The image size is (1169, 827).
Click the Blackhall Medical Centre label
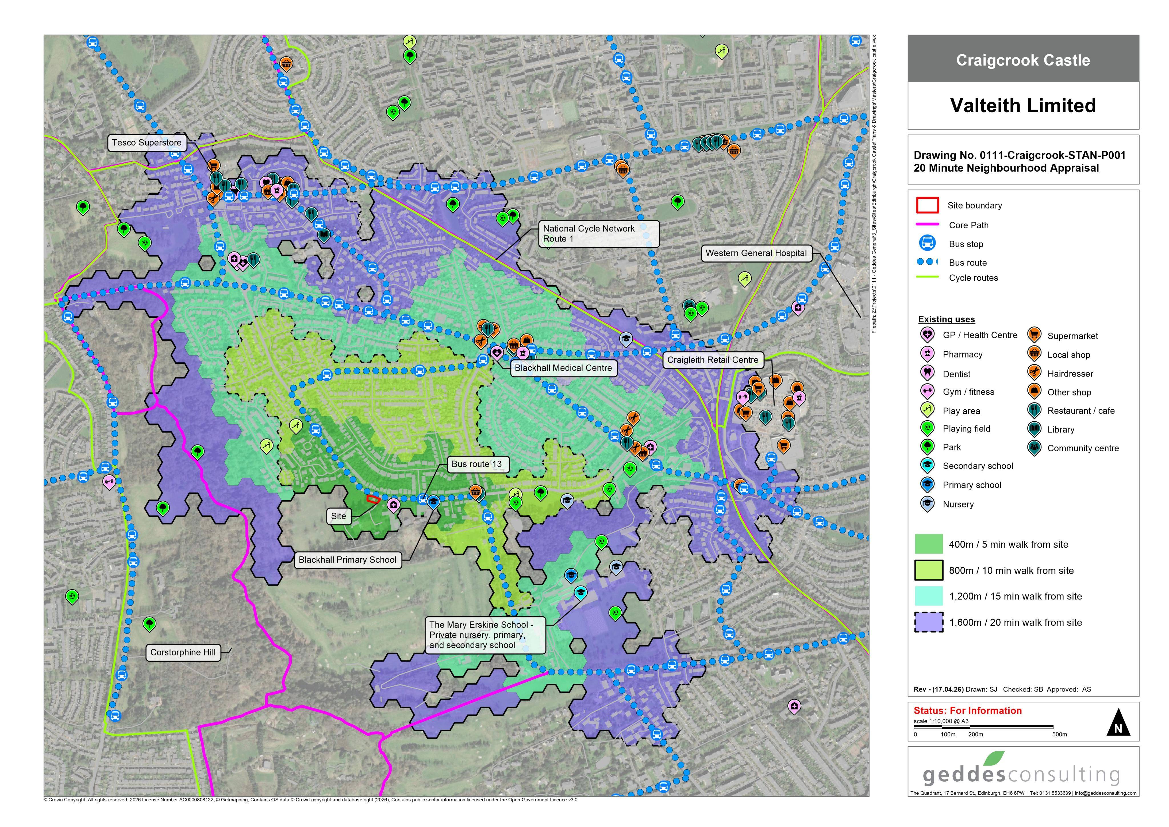pyautogui.click(x=563, y=368)
